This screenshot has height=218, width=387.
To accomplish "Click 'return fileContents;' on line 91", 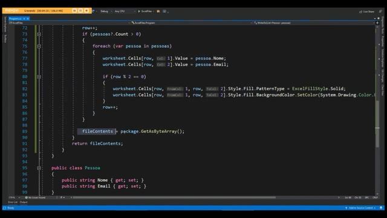I will tap(97, 144).
